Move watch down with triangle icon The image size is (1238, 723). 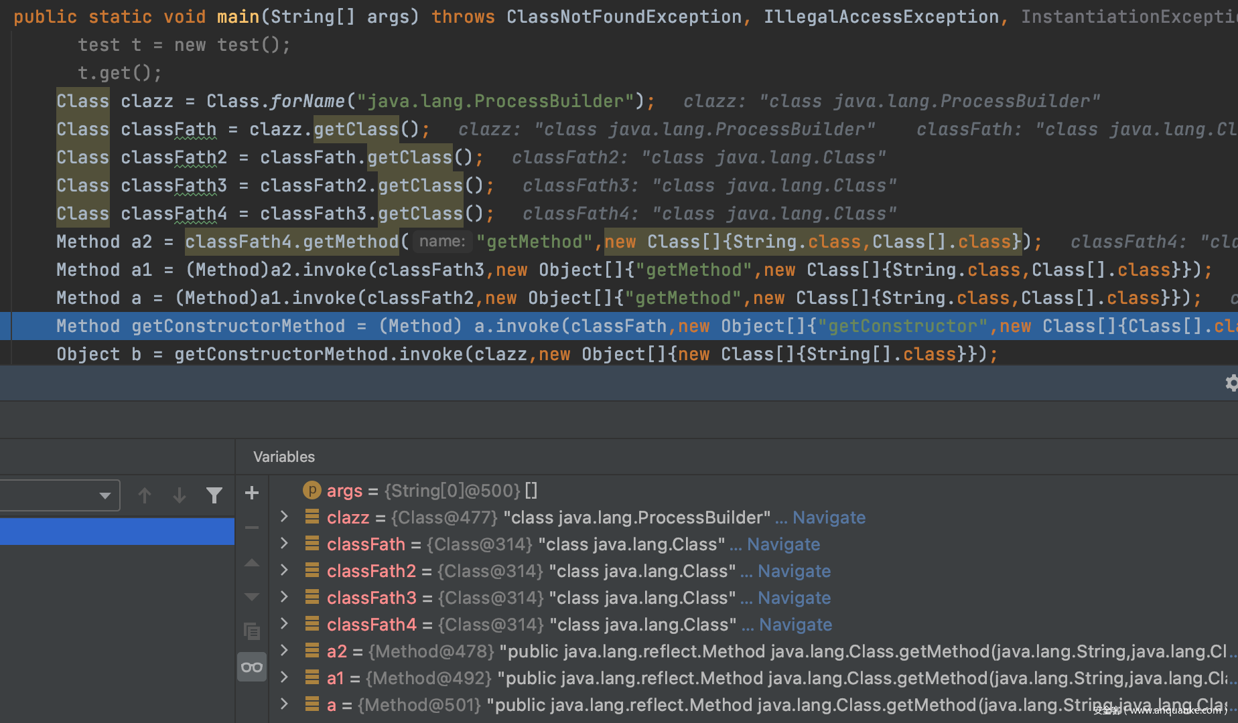pyautogui.click(x=252, y=596)
